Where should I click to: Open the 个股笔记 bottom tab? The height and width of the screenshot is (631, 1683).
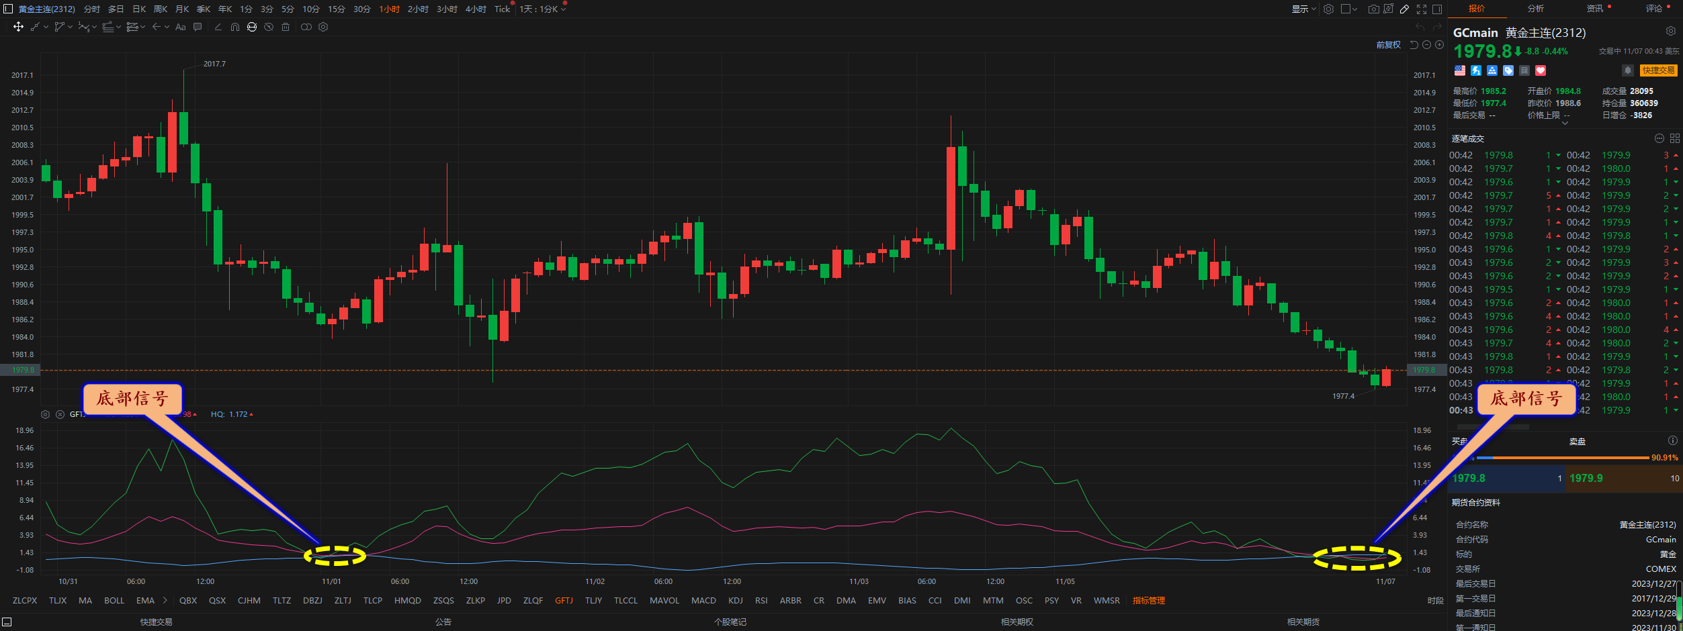coord(730,622)
